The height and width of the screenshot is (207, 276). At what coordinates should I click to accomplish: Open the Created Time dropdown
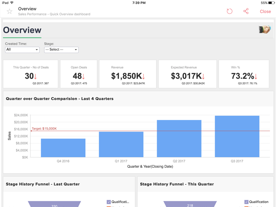[22, 50]
